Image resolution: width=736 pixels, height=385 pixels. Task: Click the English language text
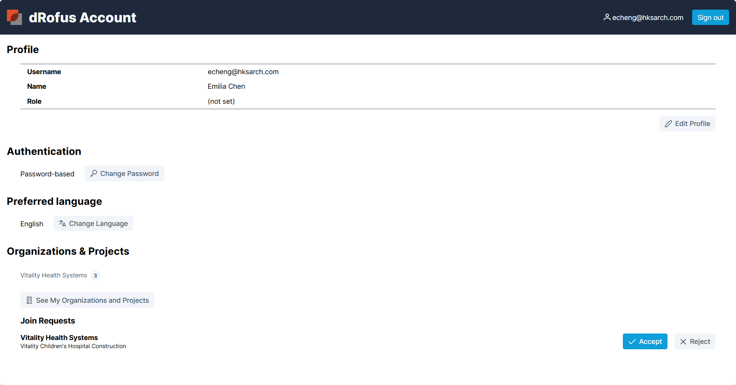[32, 224]
